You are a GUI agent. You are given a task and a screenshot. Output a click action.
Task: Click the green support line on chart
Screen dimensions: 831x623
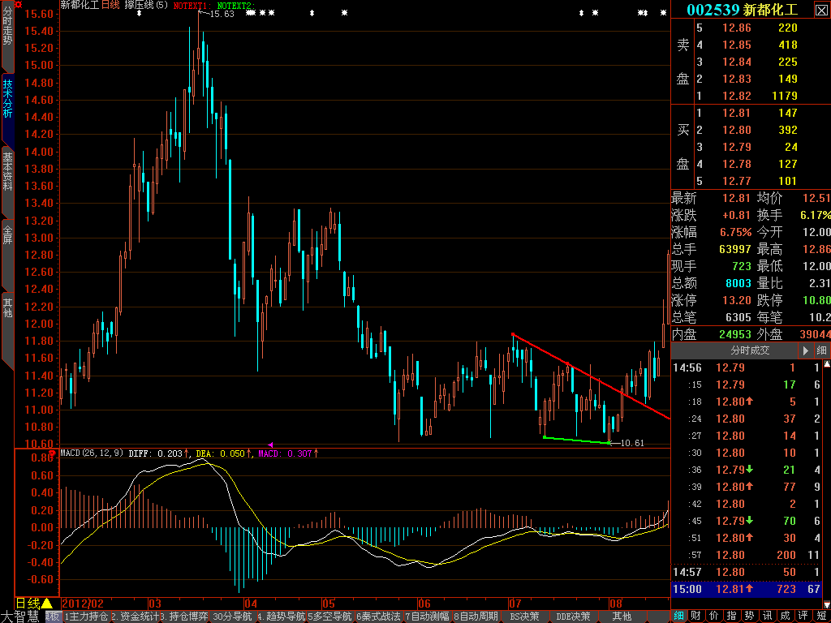point(577,440)
